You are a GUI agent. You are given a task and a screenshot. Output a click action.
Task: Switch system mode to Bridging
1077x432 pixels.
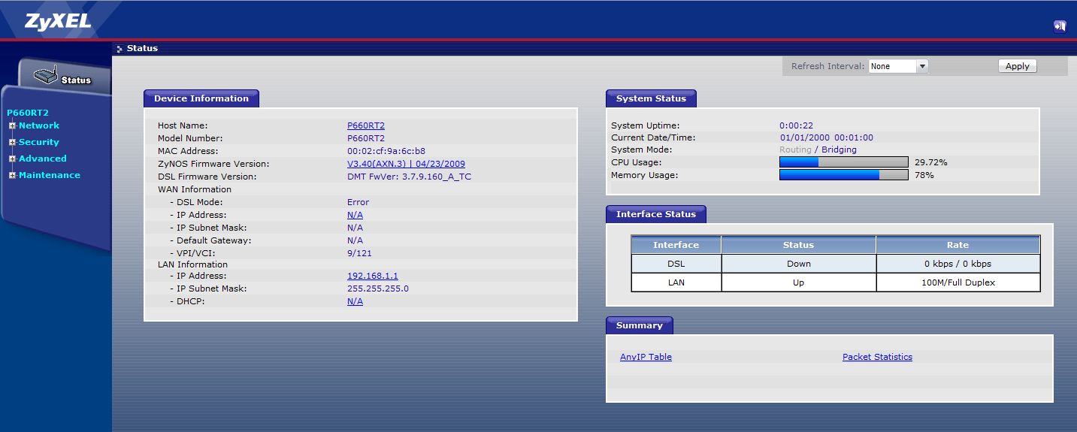click(839, 150)
